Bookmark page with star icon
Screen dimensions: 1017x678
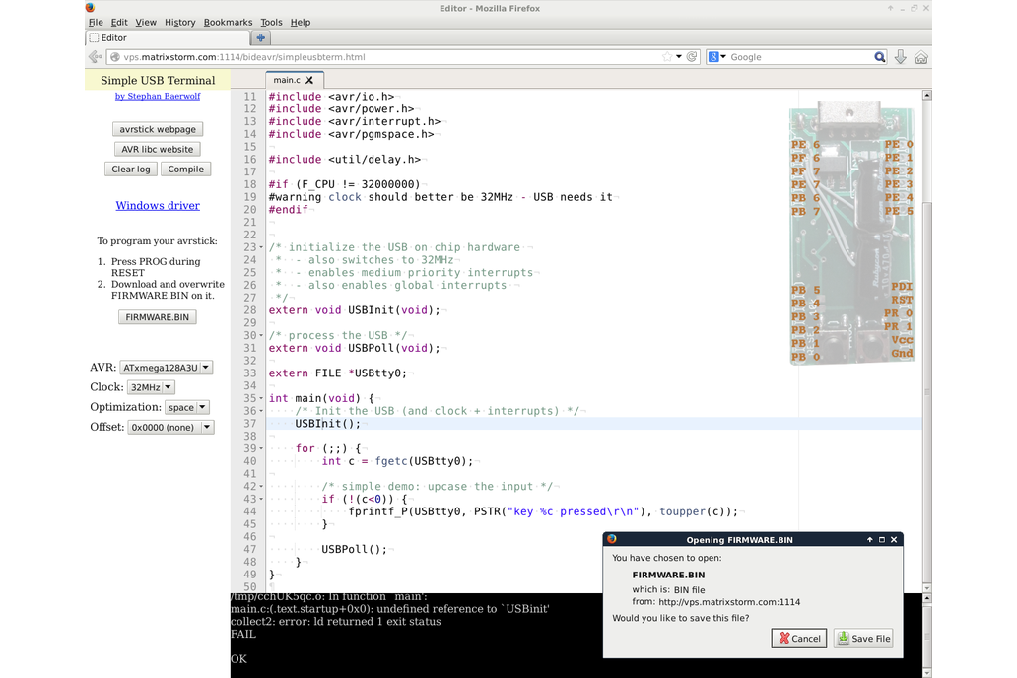point(667,57)
